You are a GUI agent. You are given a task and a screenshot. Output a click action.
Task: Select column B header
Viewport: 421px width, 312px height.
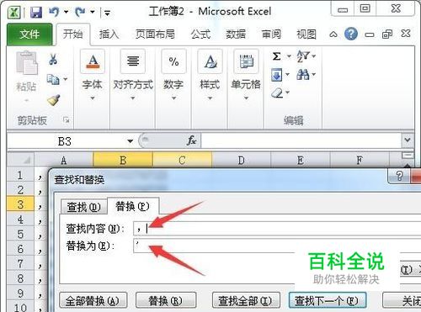tap(123, 161)
